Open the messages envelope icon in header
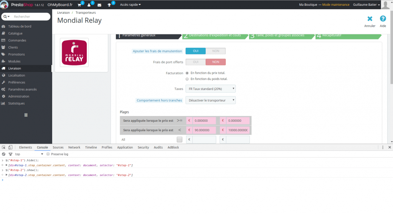393x214 pixels. 99,5
